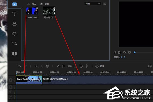The width and height of the screenshot is (153, 102).
Task: Select the Mosaic tool icon
Action: 70,66
